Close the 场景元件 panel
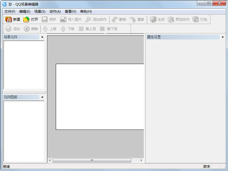The height and width of the screenshot is (171, 228). coord(42,37)
